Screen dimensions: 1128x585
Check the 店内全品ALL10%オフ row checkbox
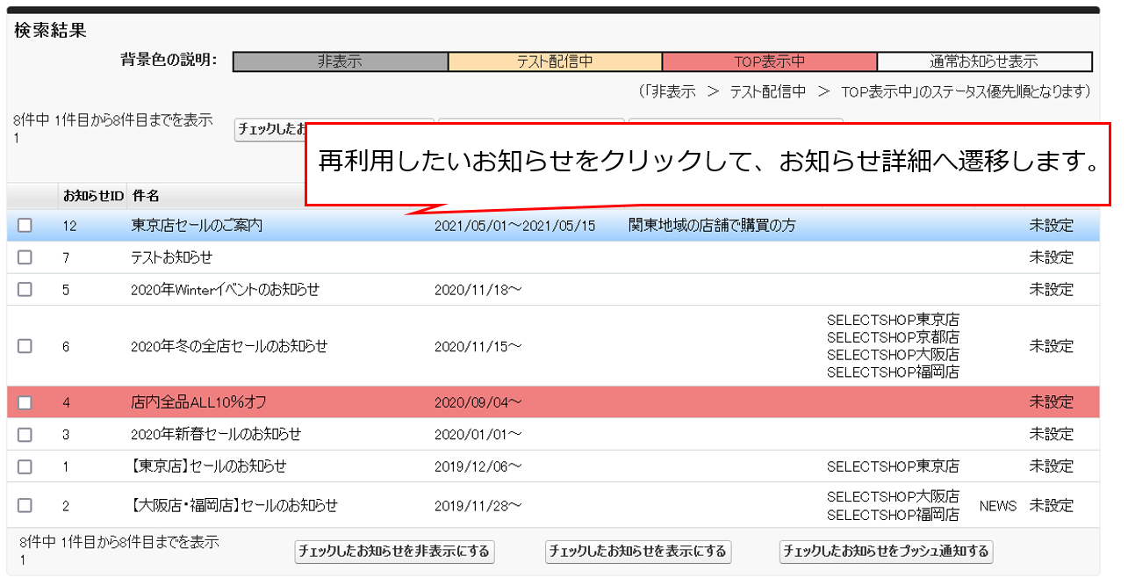25,402
